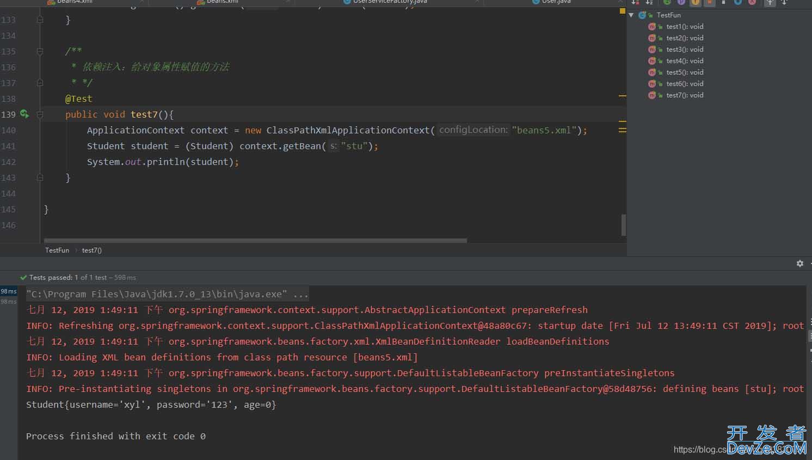Click the yellow inspection status indicator square
The width and height of the screenshot is (812, 460).
[x=623, y=11]
